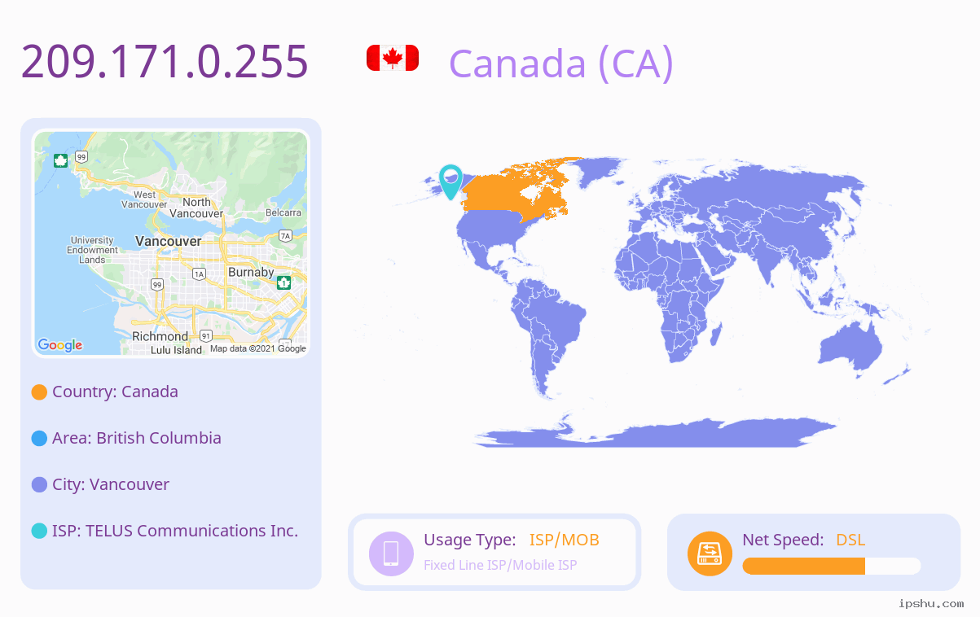Click the teal ISP bullet dot
This screenshot has height=617, width=980.
pos(39,532)
